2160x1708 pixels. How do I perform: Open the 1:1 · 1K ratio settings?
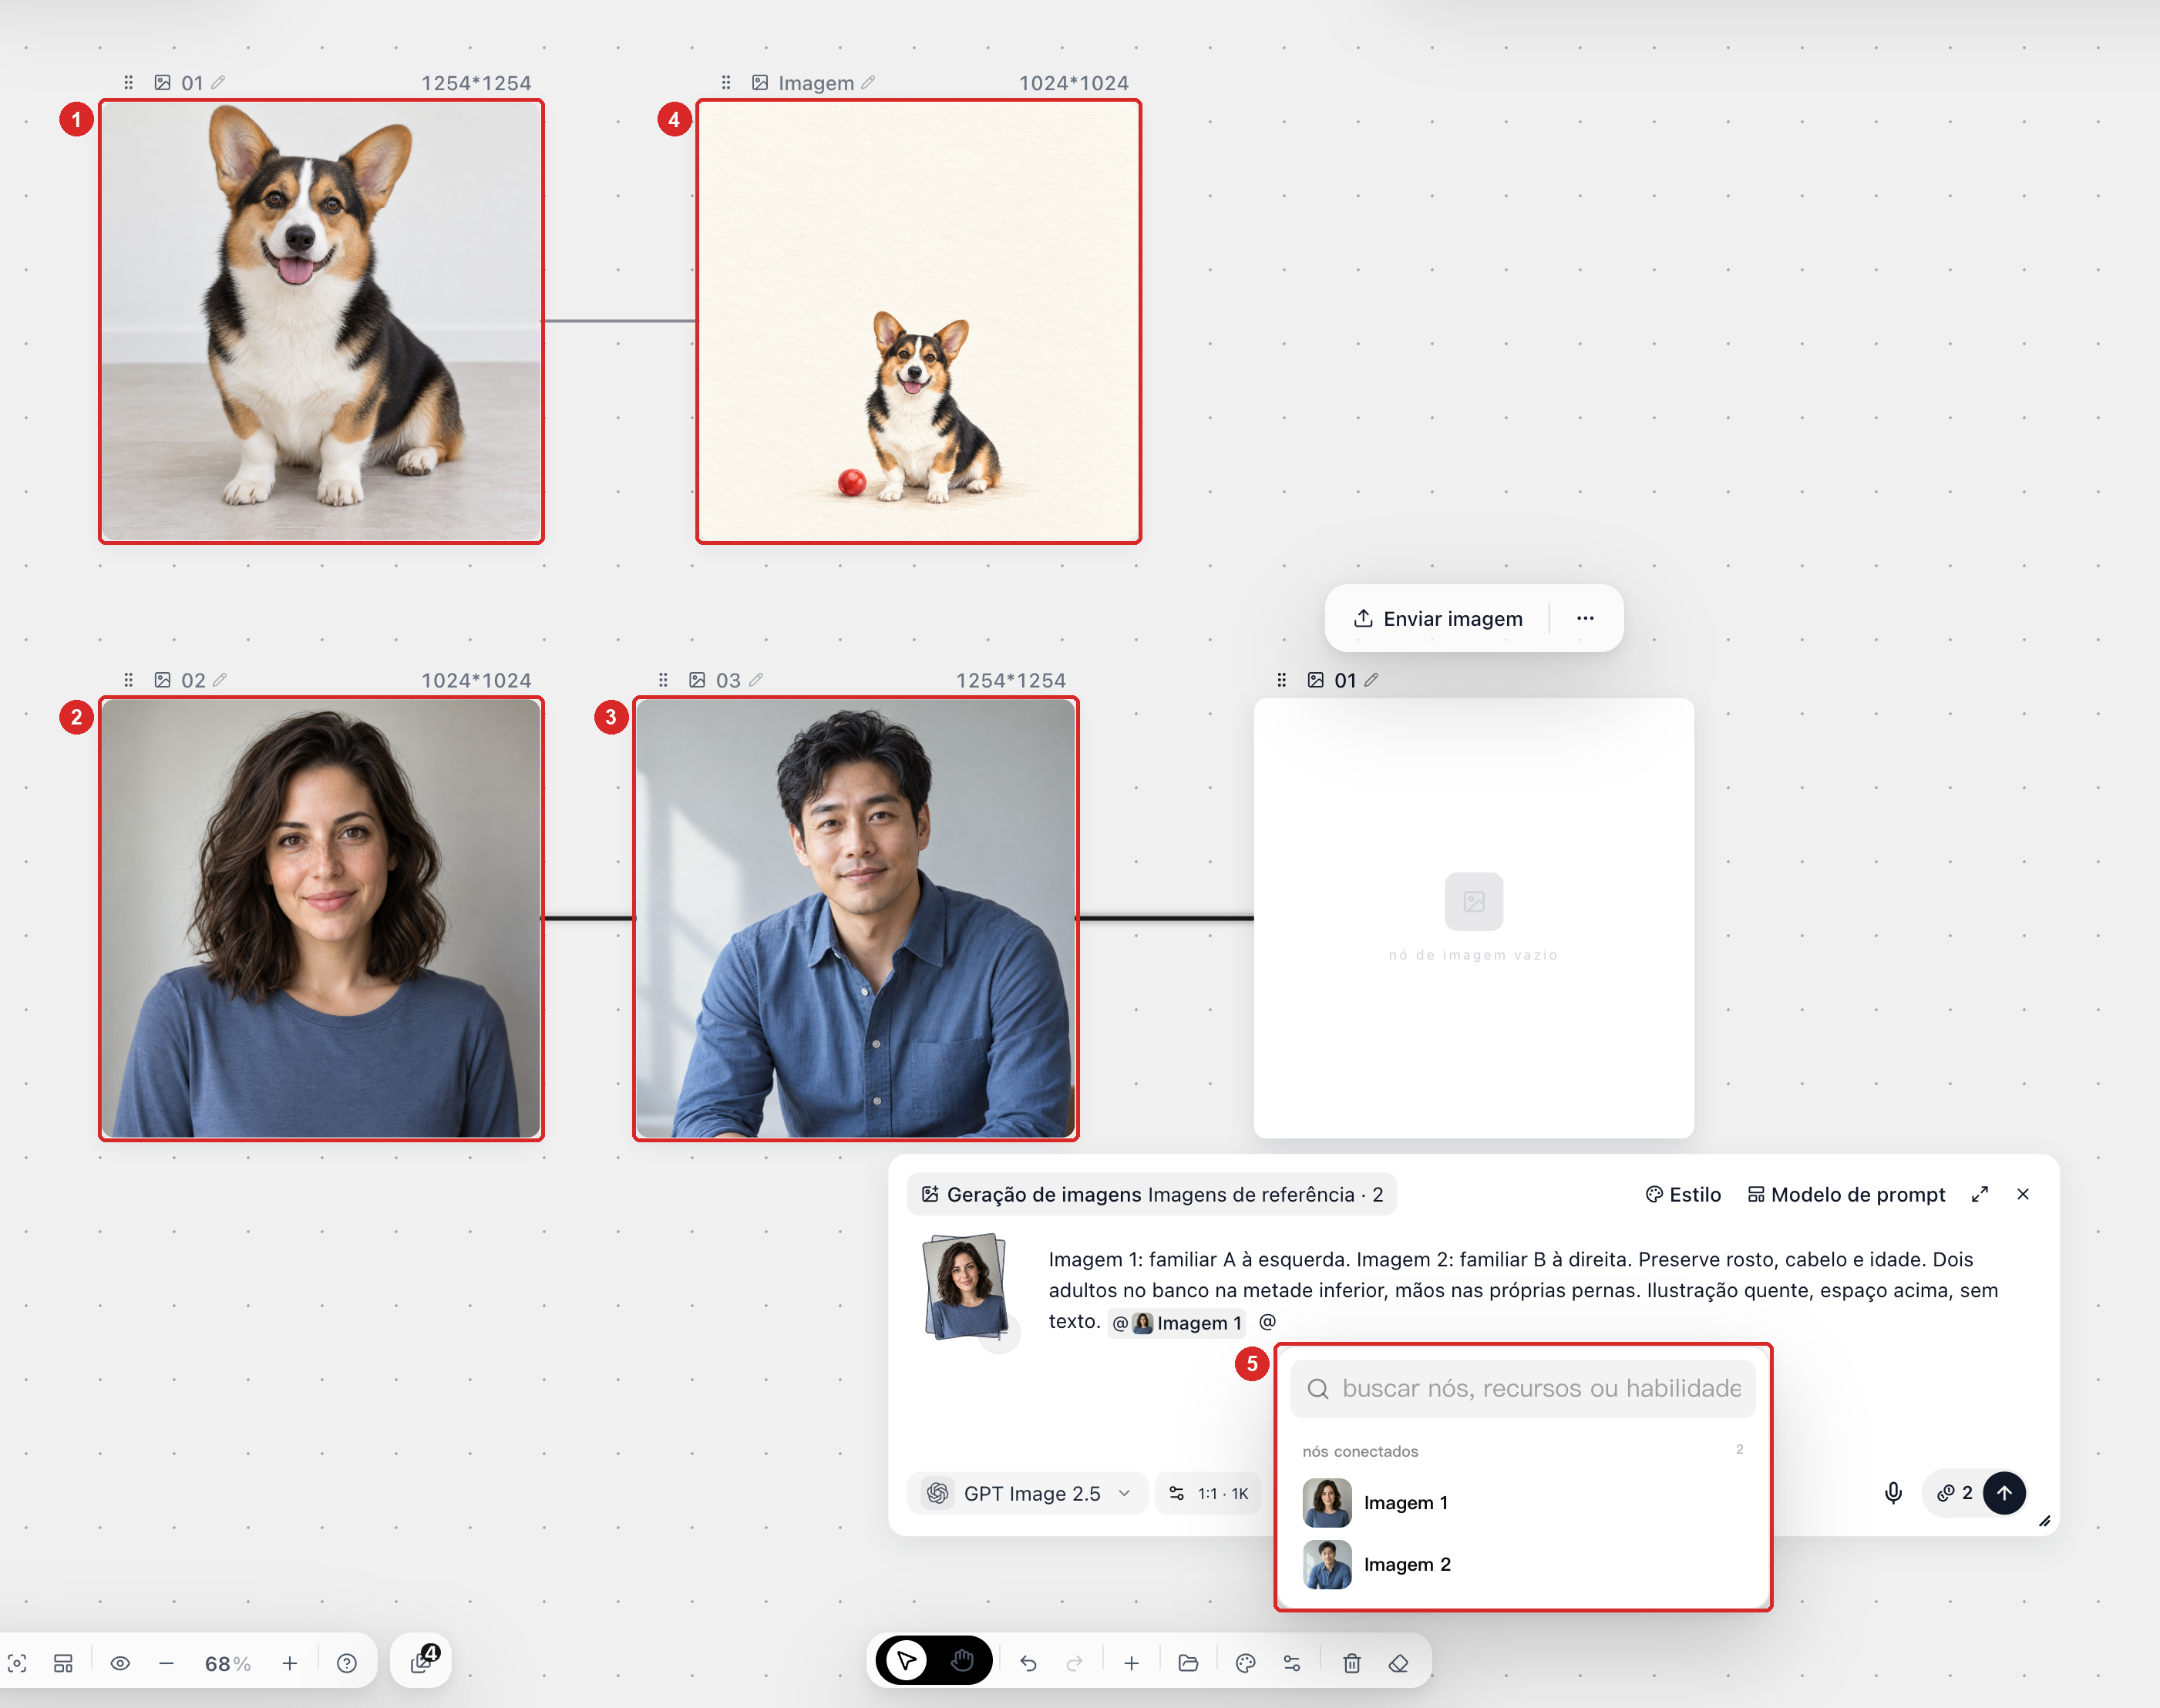pos(1208,1493)
